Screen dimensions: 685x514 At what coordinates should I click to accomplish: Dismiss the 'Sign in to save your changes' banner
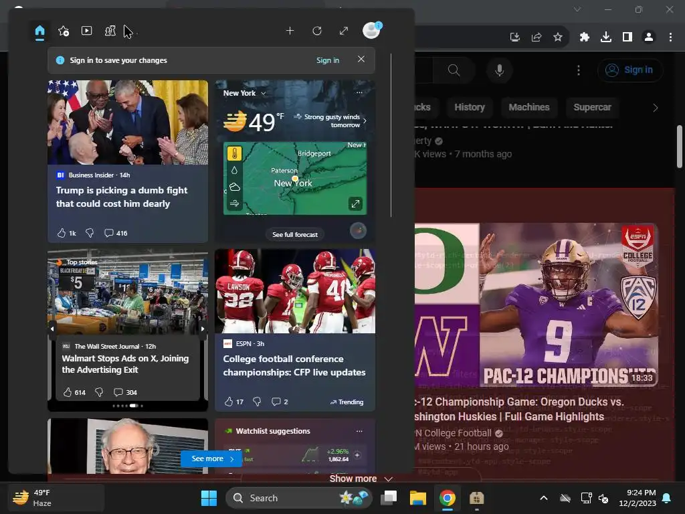[361, 59]
